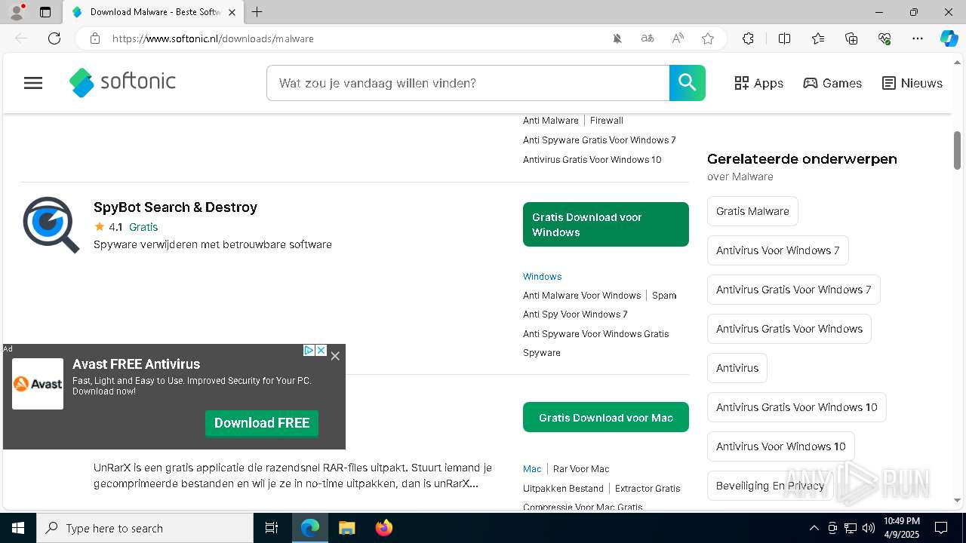This screenshot has height=543, width=966.
Task: Click the Avast logo in ad
Action: click(38, 384)
